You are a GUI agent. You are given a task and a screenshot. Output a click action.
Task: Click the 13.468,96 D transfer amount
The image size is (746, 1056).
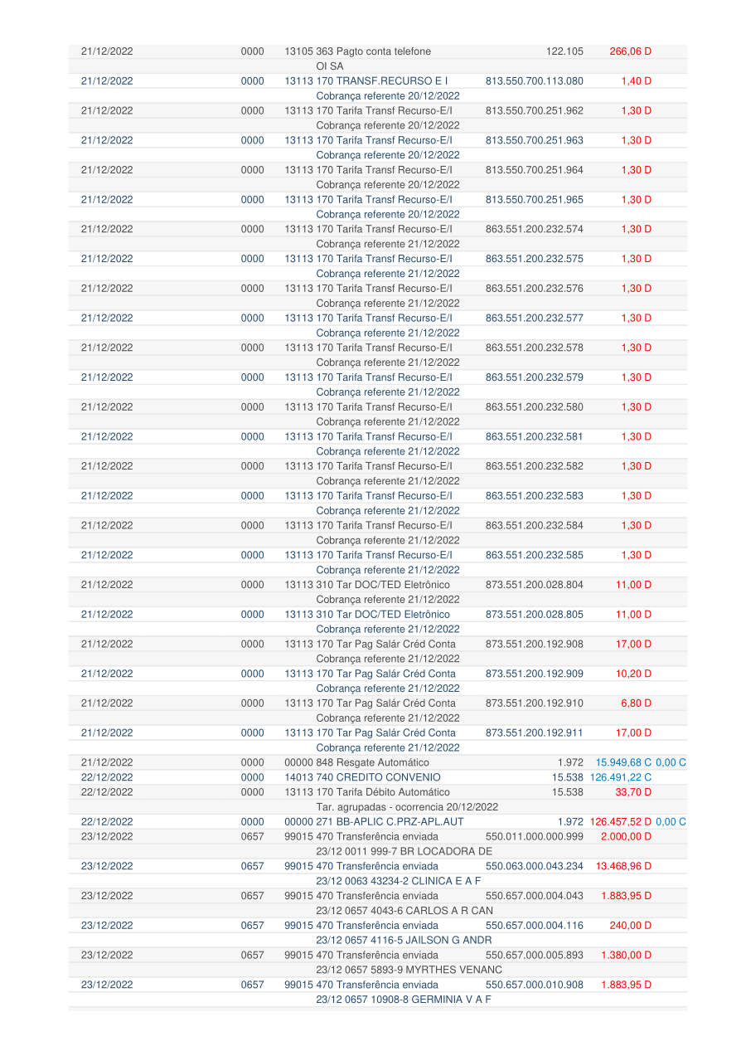pyautogui.click(x=623, y=866)
